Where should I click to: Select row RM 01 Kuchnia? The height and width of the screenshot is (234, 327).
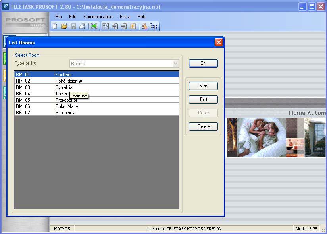pyautogui.click(x=96, y=74)
